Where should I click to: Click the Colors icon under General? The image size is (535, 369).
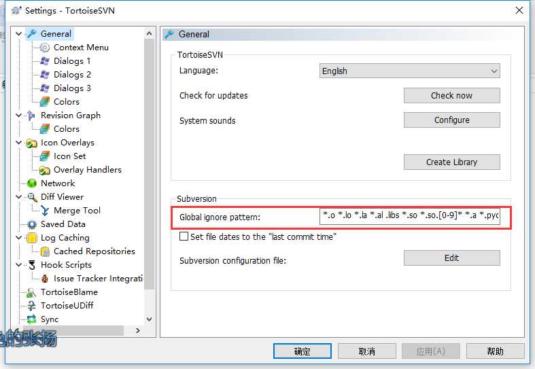[x=45, y=102]
